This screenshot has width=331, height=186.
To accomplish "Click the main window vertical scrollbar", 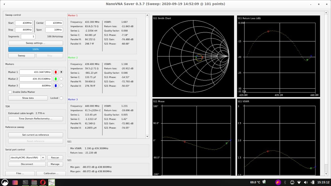I will [x=326, y=93].
